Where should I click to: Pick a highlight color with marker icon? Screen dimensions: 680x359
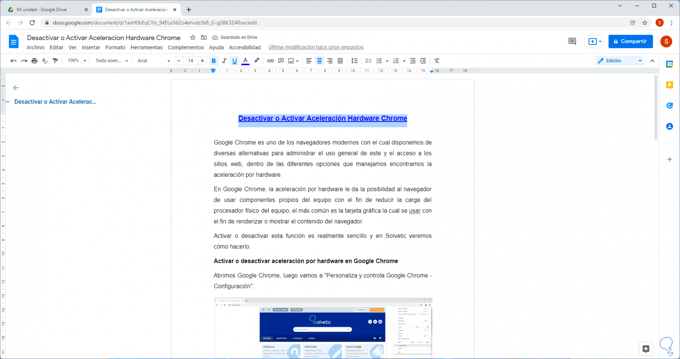pyautogui.click(x=257, y=61)
